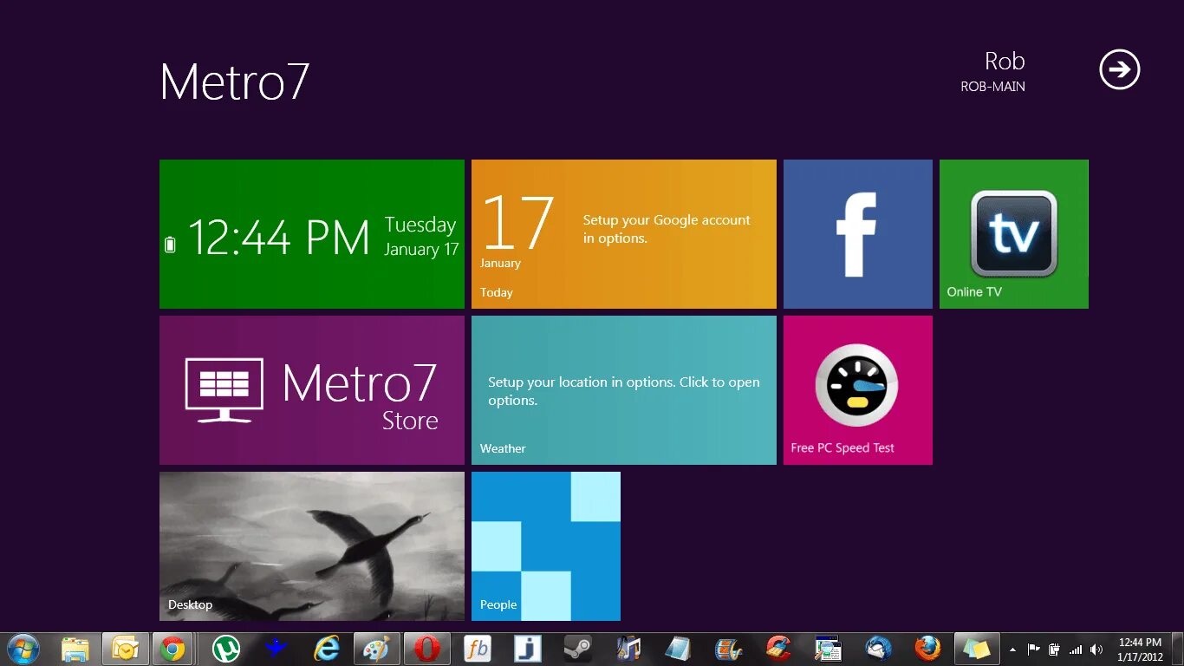Open the Rob ROB-MAIN user account
Viewport: 1184px width, 666px height.
993,71
